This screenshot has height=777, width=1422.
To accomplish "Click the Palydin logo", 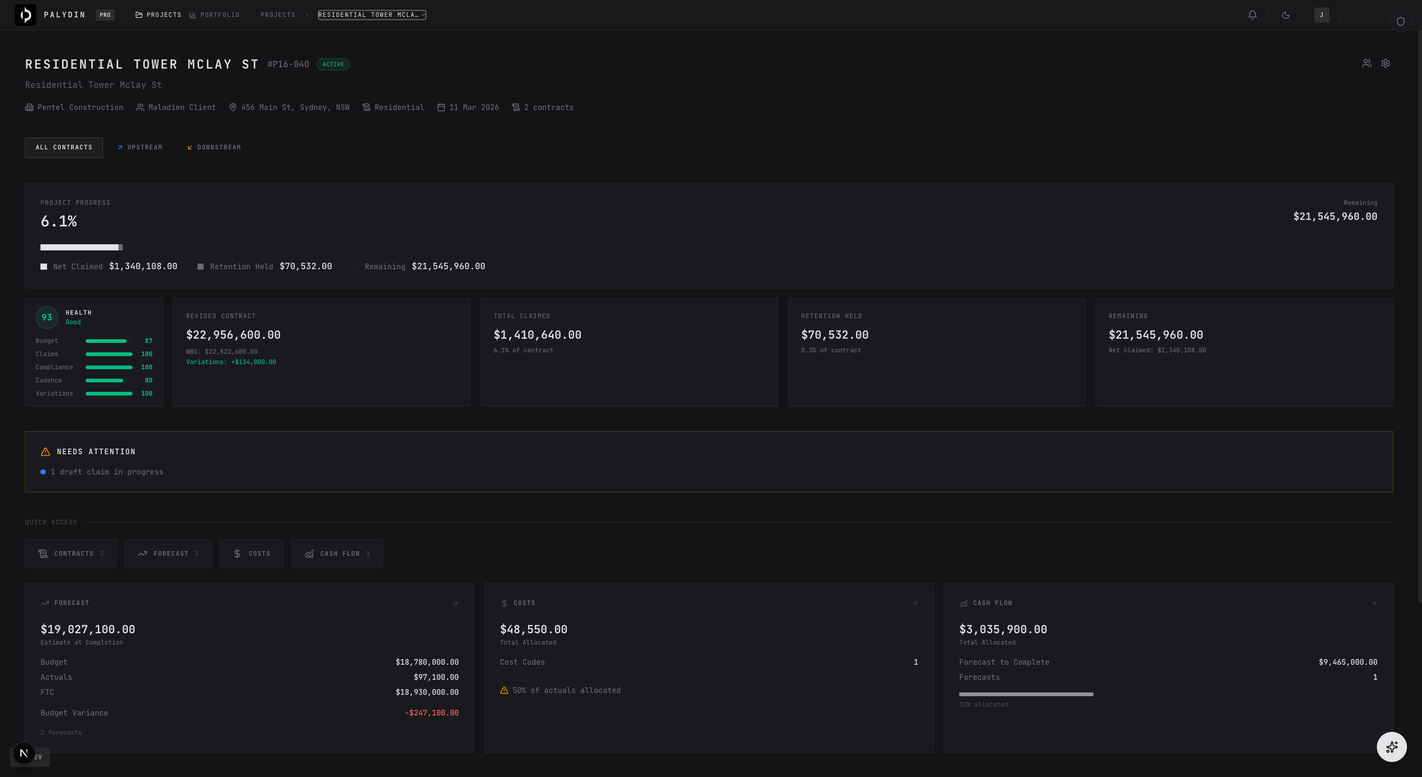I will coord(25,15).
